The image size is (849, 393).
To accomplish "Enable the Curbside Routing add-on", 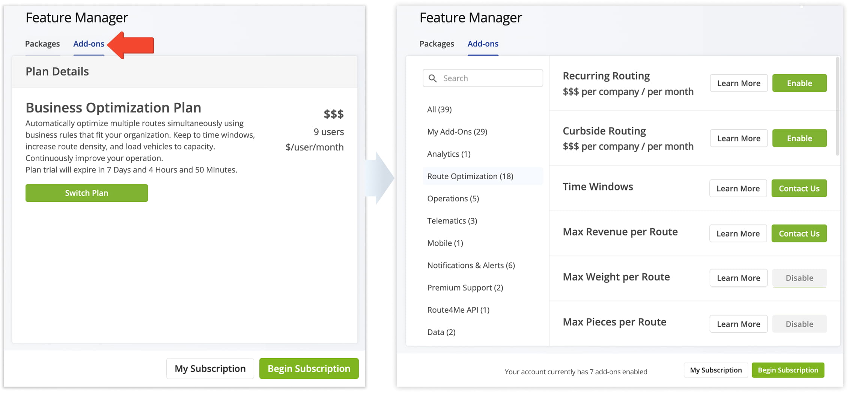I will [799, 138].
